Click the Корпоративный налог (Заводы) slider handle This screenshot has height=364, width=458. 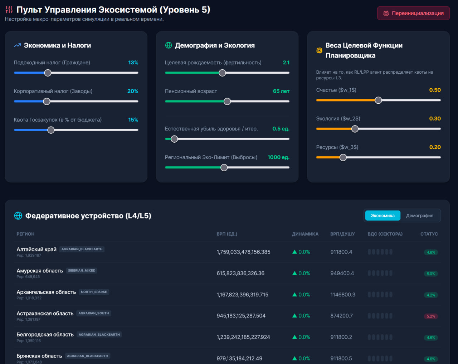click(x=47, y=102)
